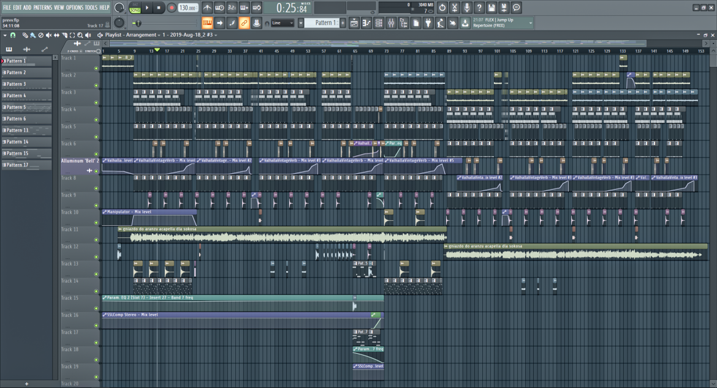Open the plugin picker plug icon

[x=428, y=23]
